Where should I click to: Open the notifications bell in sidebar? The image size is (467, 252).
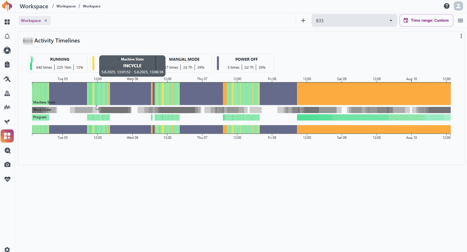coord(7,36)
